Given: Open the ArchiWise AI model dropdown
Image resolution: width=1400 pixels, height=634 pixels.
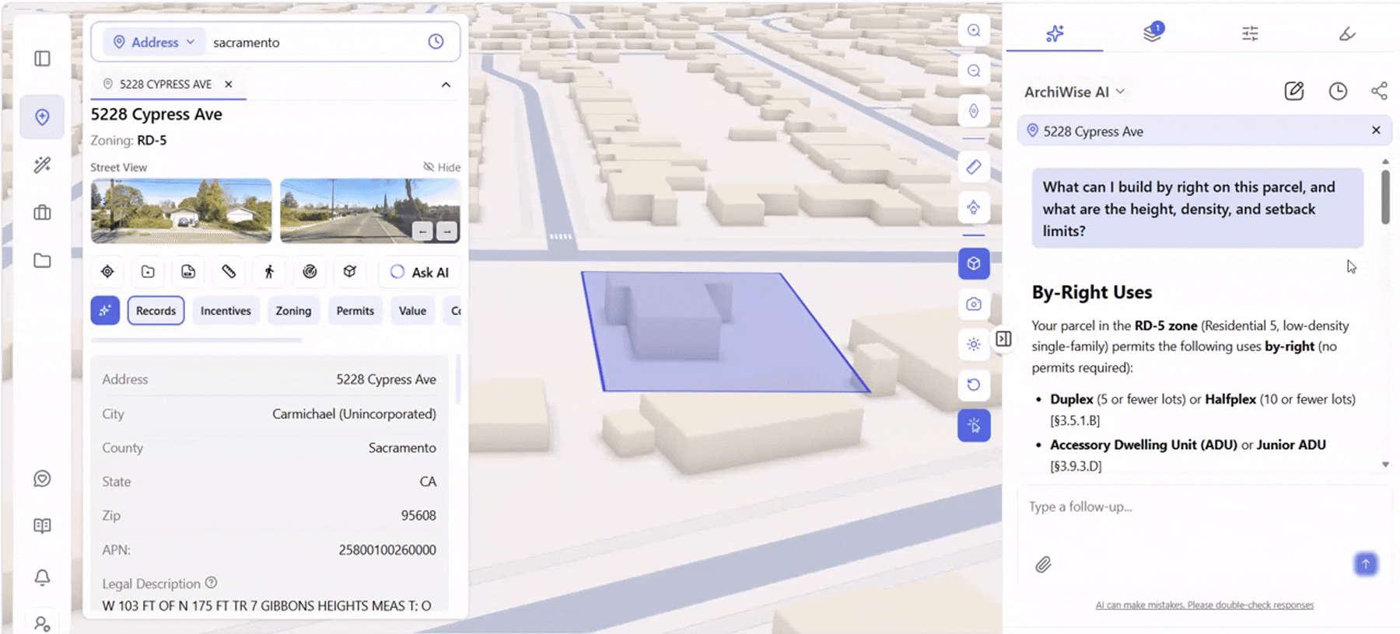Looking at the screenshot, I should pos(1075,92).
